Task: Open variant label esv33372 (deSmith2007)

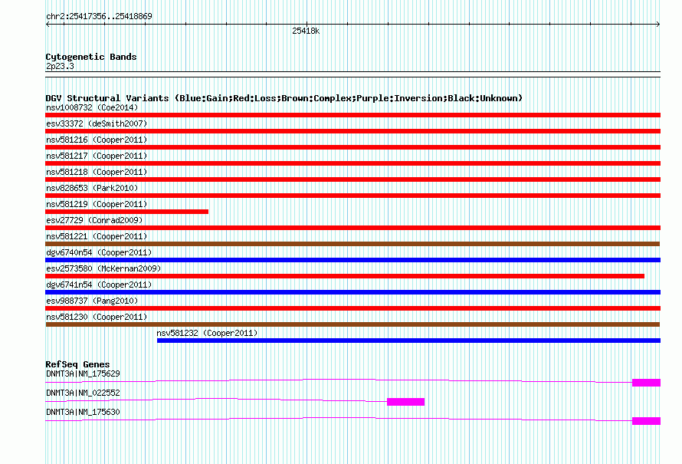Action: tap(97, 123)
